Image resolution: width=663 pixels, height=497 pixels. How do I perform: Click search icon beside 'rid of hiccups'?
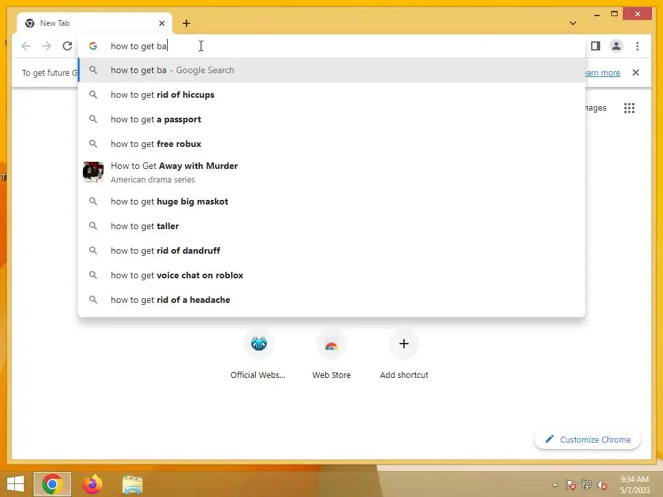pyautogui.click(x=93, y=94)
